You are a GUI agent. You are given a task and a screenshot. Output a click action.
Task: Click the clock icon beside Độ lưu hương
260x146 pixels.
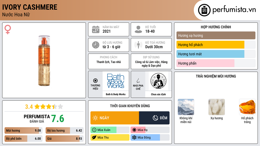96,45
